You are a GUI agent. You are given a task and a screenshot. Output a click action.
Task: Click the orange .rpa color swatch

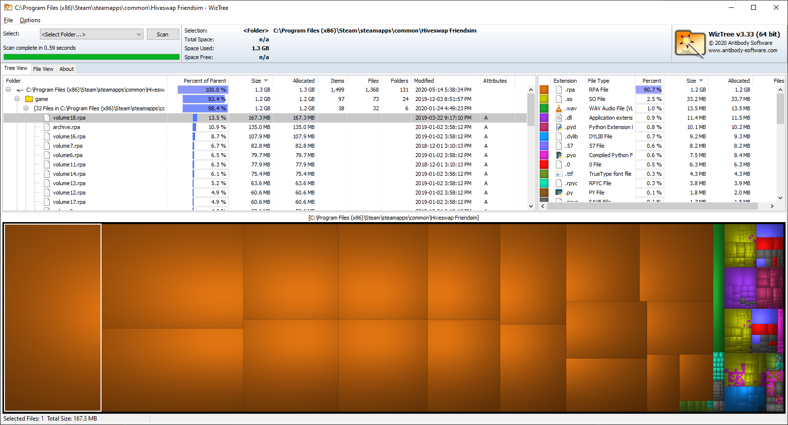[x=544, y=90]
